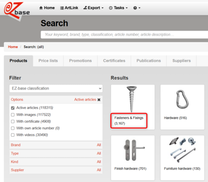Open the Fasteners & Fixings category

(x=129, y=121)
